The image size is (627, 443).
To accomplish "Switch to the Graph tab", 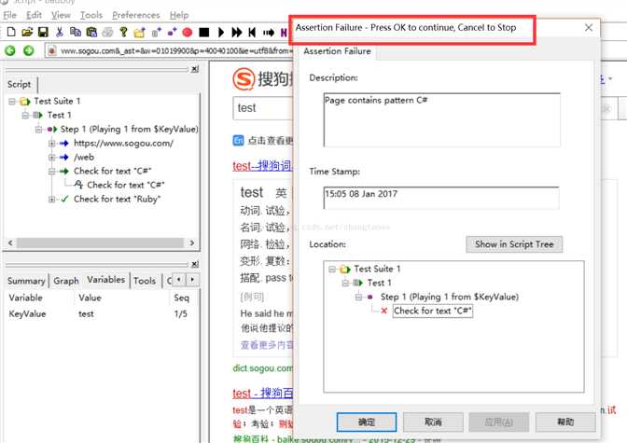I will click(66, 281).
